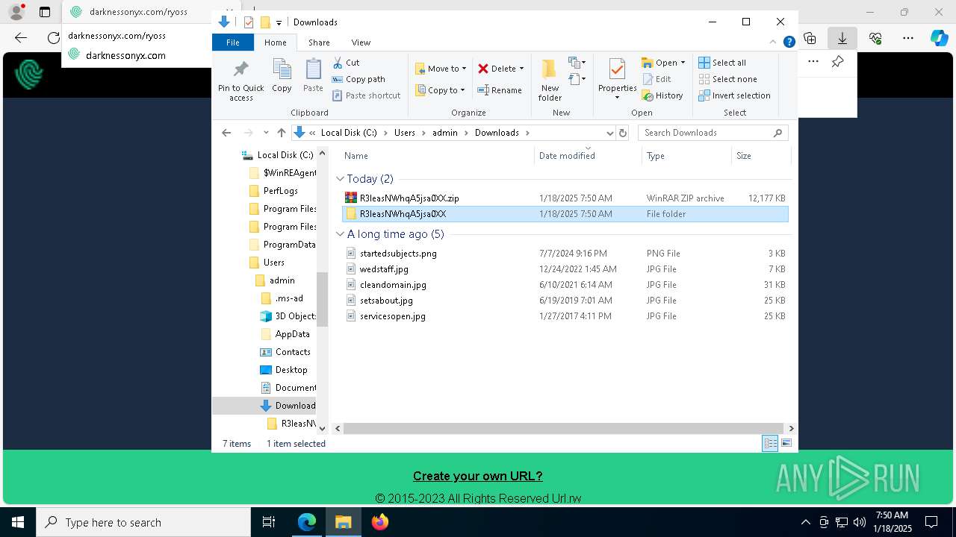Select the Copy path command

358,79
